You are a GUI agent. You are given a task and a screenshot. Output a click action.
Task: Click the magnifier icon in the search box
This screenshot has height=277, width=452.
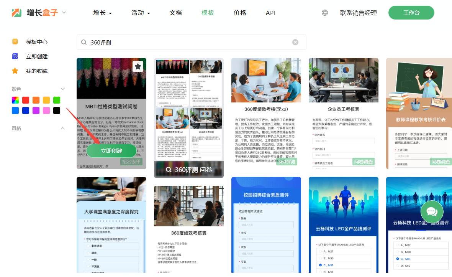point(84,43)
